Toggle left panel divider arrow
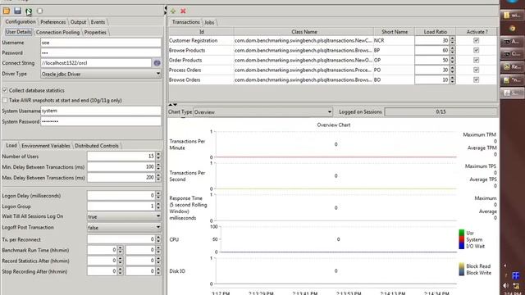Image resolution: width=525 pixels, height=295 pixels. click(165, 11)
